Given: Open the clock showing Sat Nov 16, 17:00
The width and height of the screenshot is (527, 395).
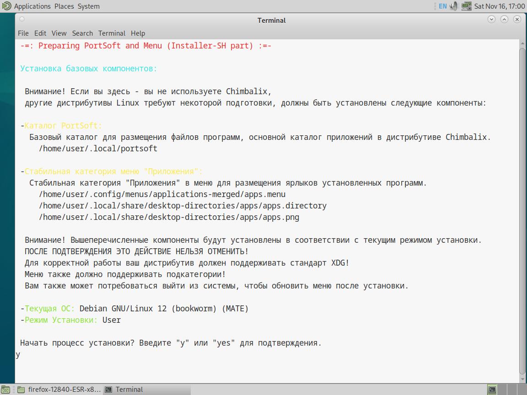Looking at the screenshot, I should point(499,6).
